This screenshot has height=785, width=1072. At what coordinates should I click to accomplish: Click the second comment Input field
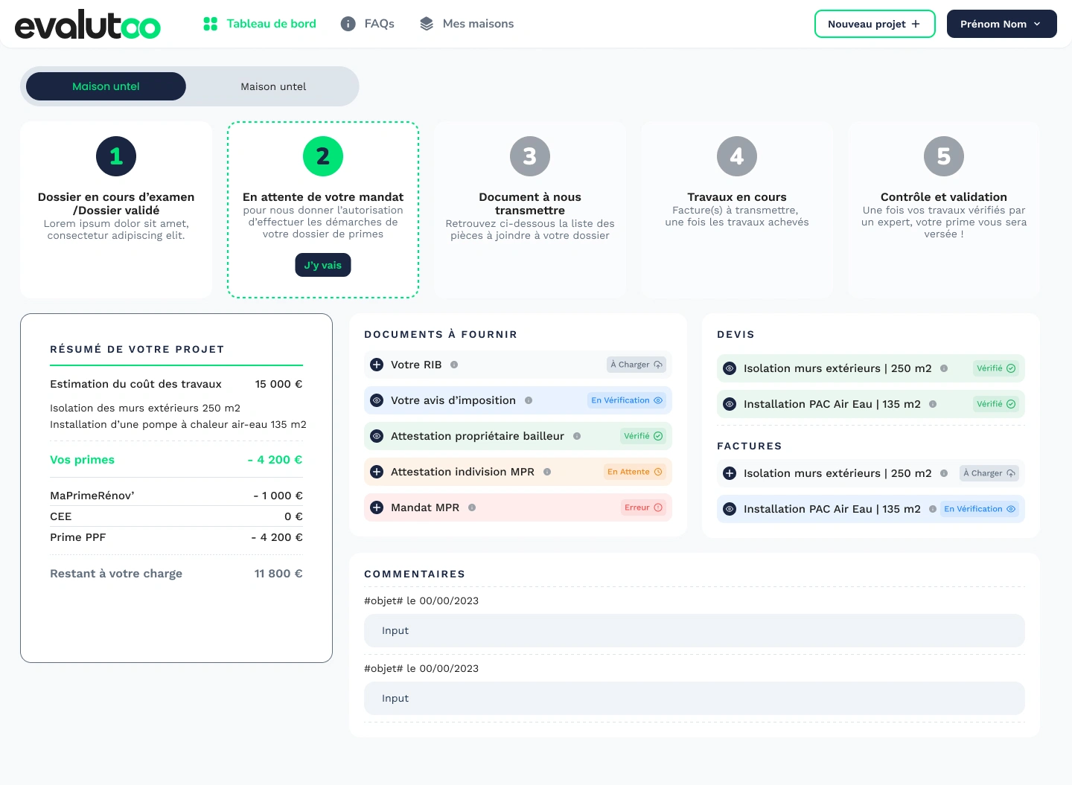coord(695,698)
